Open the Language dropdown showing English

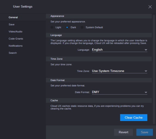[120, 50]
